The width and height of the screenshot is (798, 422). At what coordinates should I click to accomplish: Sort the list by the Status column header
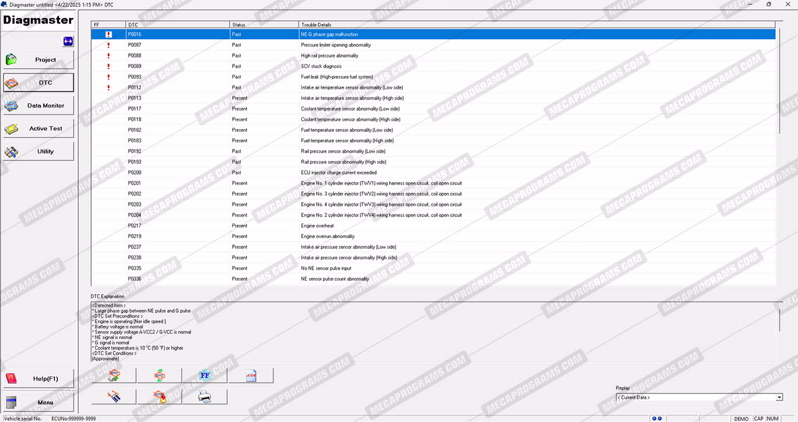[x=264, y=25]
